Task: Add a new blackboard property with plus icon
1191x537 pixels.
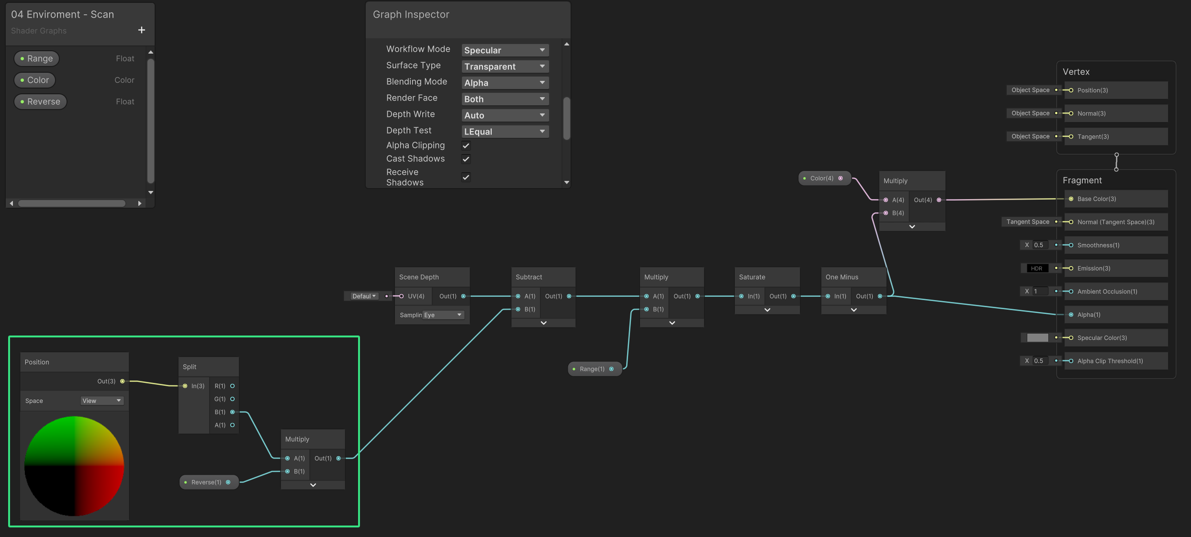Action: click(x=141, y=30)
